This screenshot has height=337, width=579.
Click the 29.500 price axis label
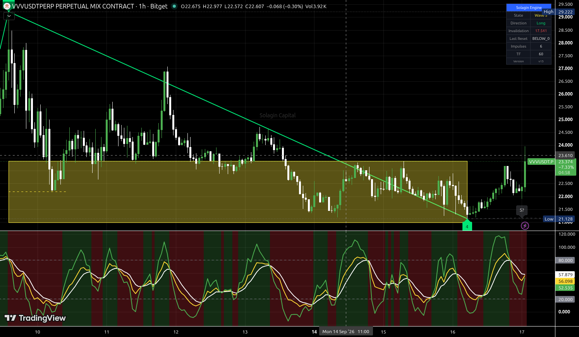pos(565,4)
